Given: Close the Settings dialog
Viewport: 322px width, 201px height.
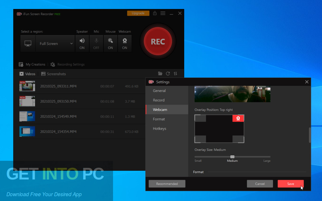Looking at the screenshot, I should click(307, 82).
